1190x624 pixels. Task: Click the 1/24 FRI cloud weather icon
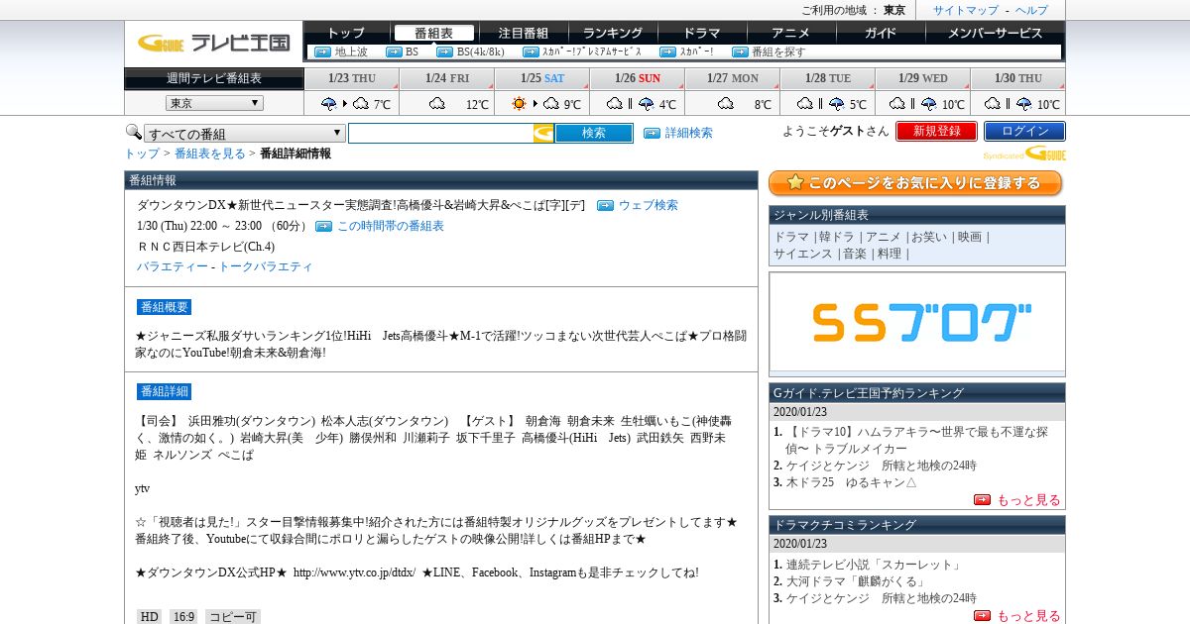pyautogui.click(x=437, y=103)
